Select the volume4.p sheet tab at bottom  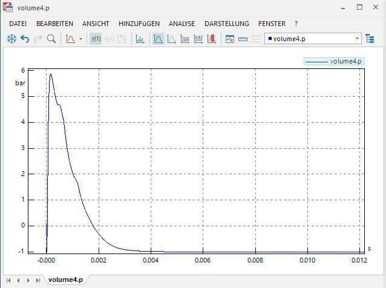tap(65, 280)
